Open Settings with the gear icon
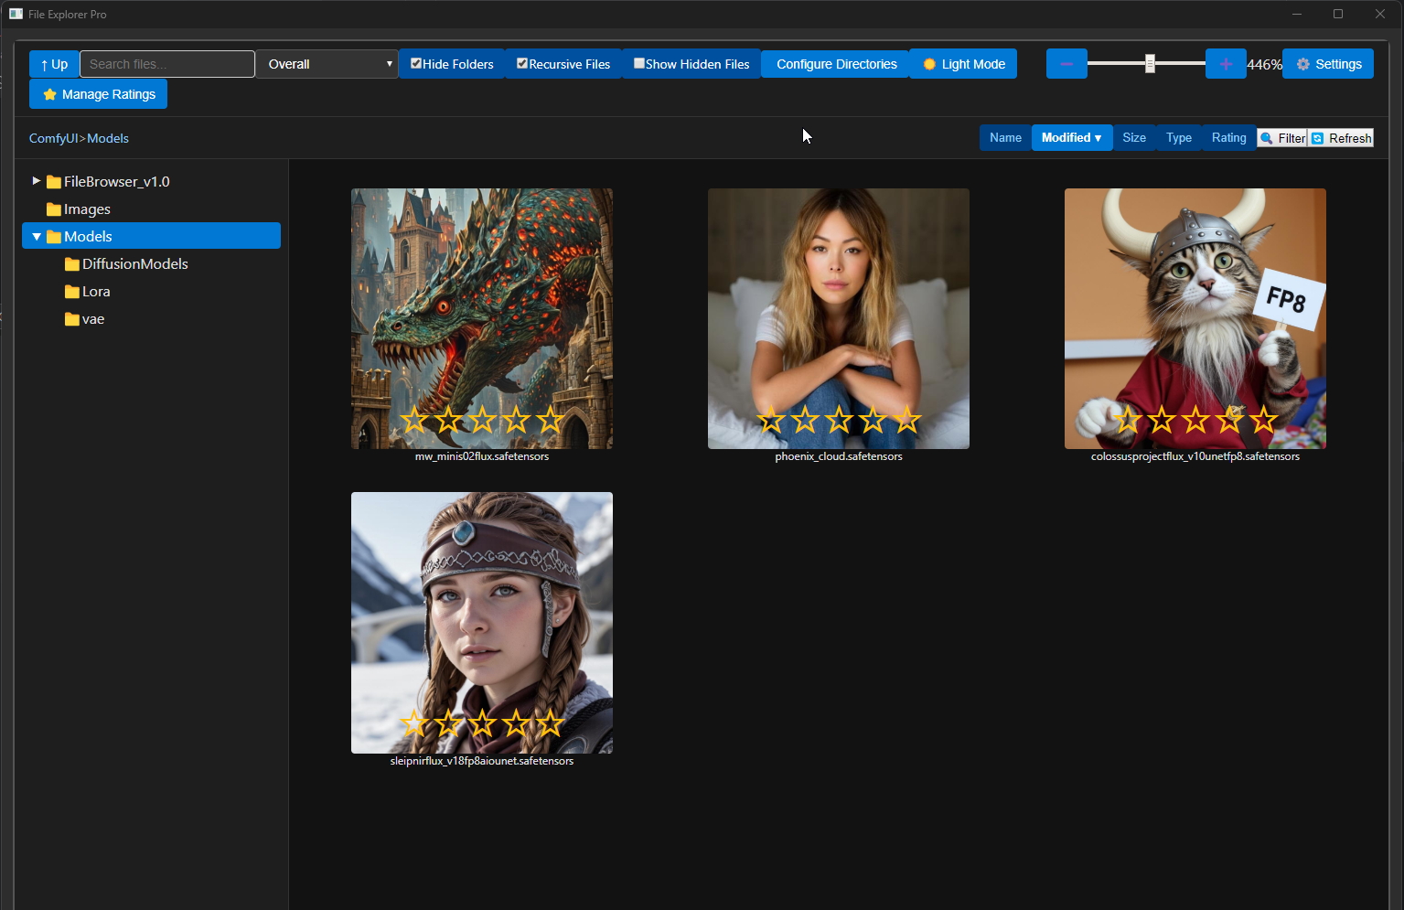 coord(1327,64)
